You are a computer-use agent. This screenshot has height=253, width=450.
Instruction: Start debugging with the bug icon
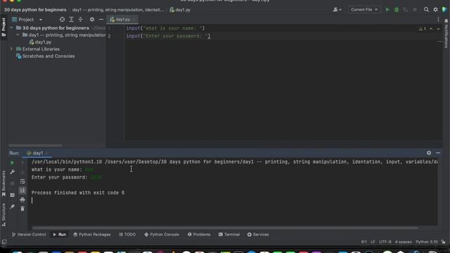pos(397,9)
